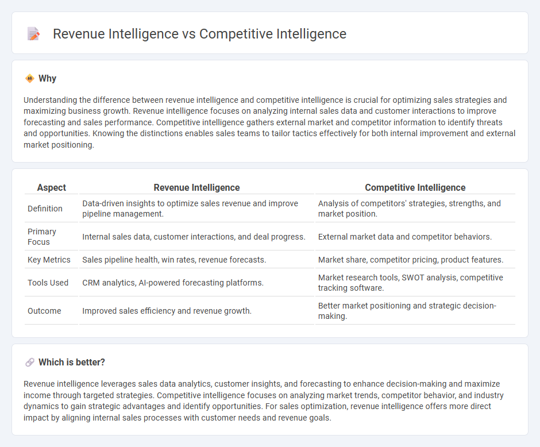Click cell 'External market data and competitor behaviors.'
This screenshot has height=447, width=540.
coord(415,237)
